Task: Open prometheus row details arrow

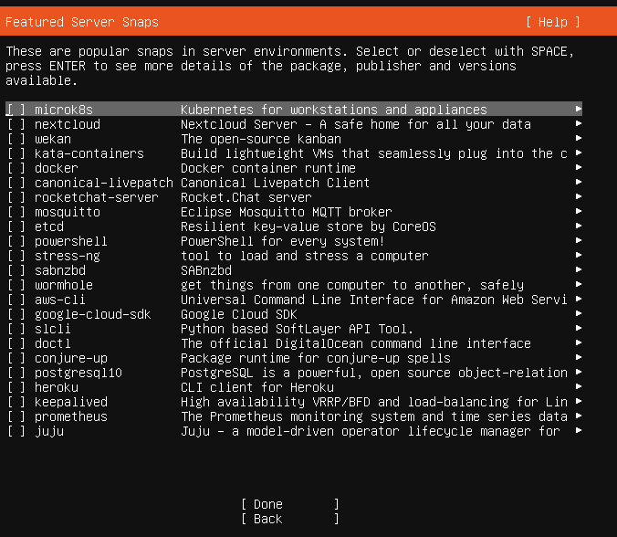Action: (x=578, y=416)
